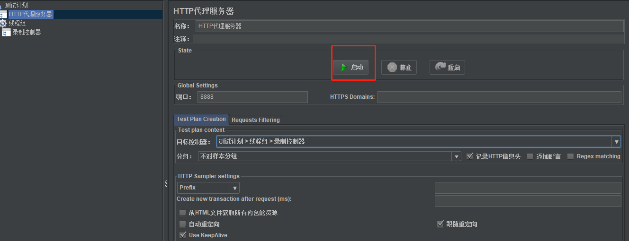The image size is (629, 241).
Task: Open the 分组 grouping dropdown
Action: (329, 156)
